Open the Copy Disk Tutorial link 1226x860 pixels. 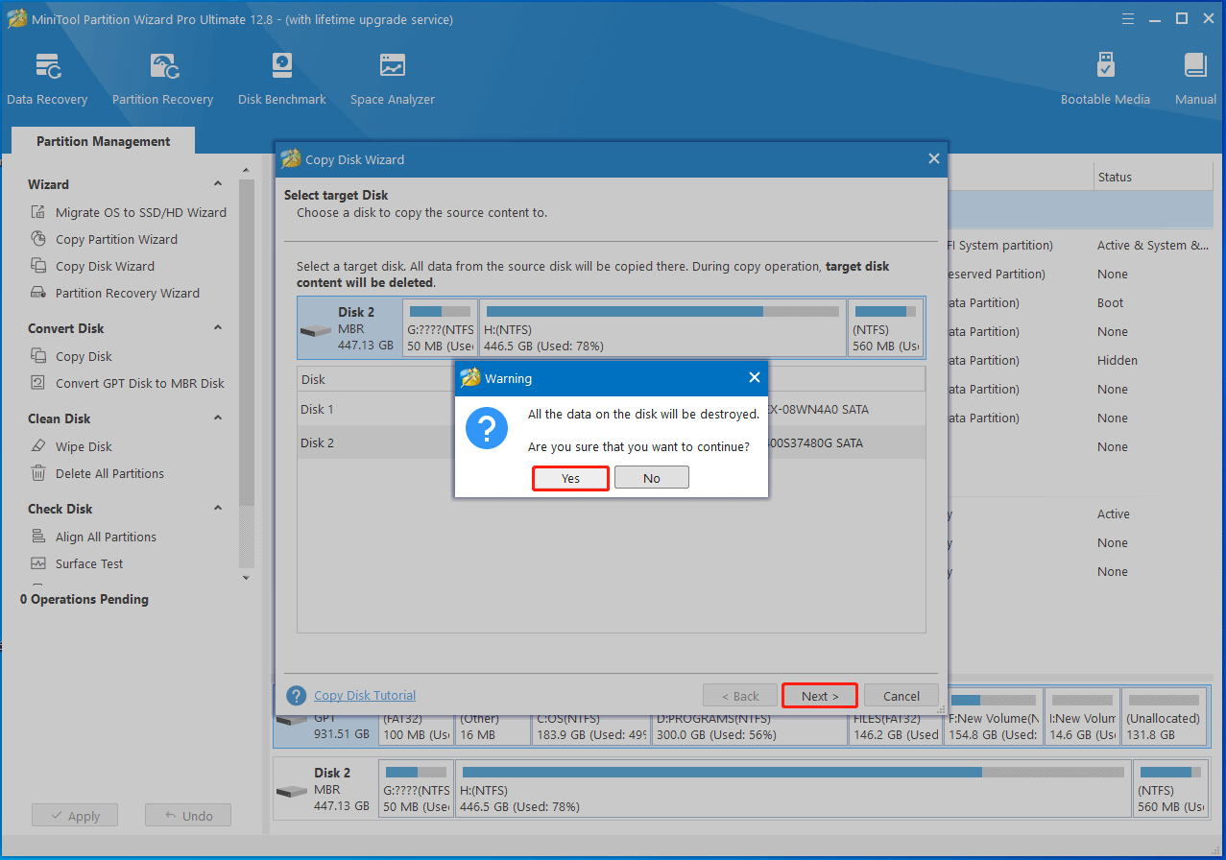point(365,696)
